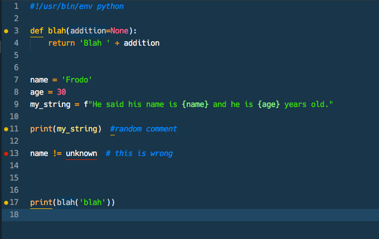379x239 pixels.
Task: Click the shebang comment on line 1
Action: point(77,7)
